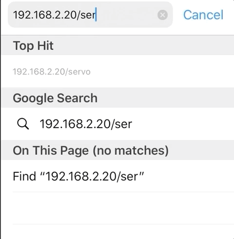Tap the magnifying glass search icon

tap(23, 124)
